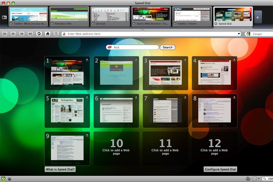Click the Rewind button in toolbar
The image size is (273, 182).
[x=5, y=34]
